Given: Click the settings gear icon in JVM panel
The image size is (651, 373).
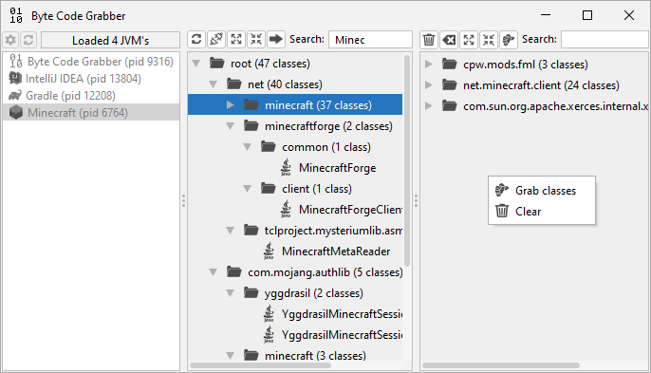Looking at the screenshot, I should click(10, 40).
